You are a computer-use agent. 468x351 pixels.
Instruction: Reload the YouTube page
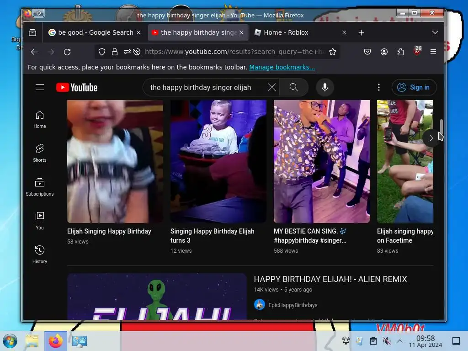pos(67,52)
